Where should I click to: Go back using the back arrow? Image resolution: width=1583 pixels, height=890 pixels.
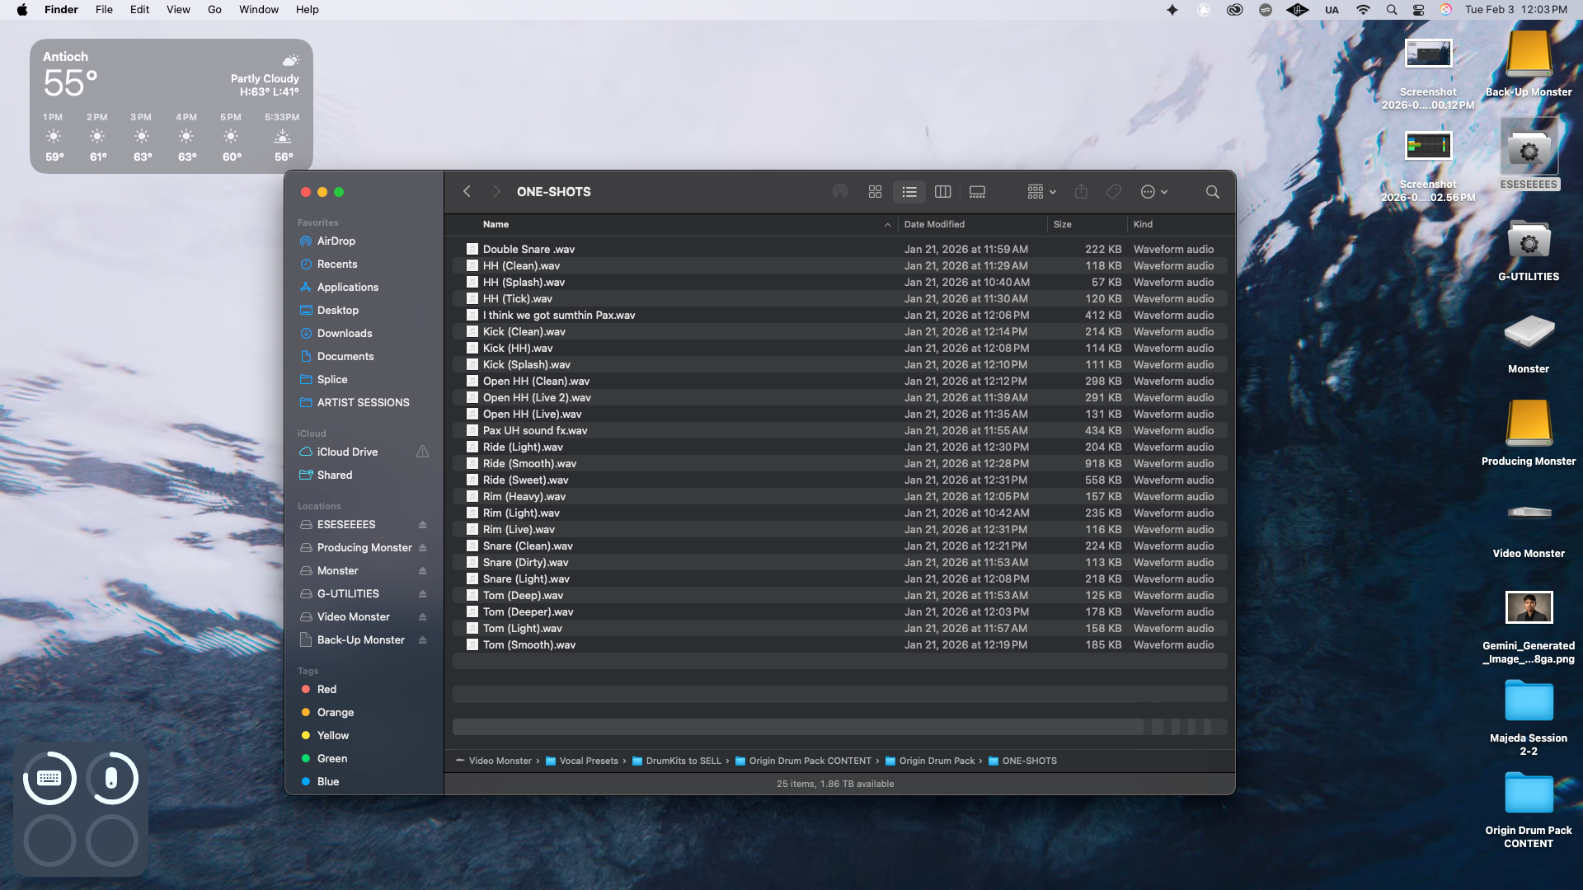(x=467, y=191)
